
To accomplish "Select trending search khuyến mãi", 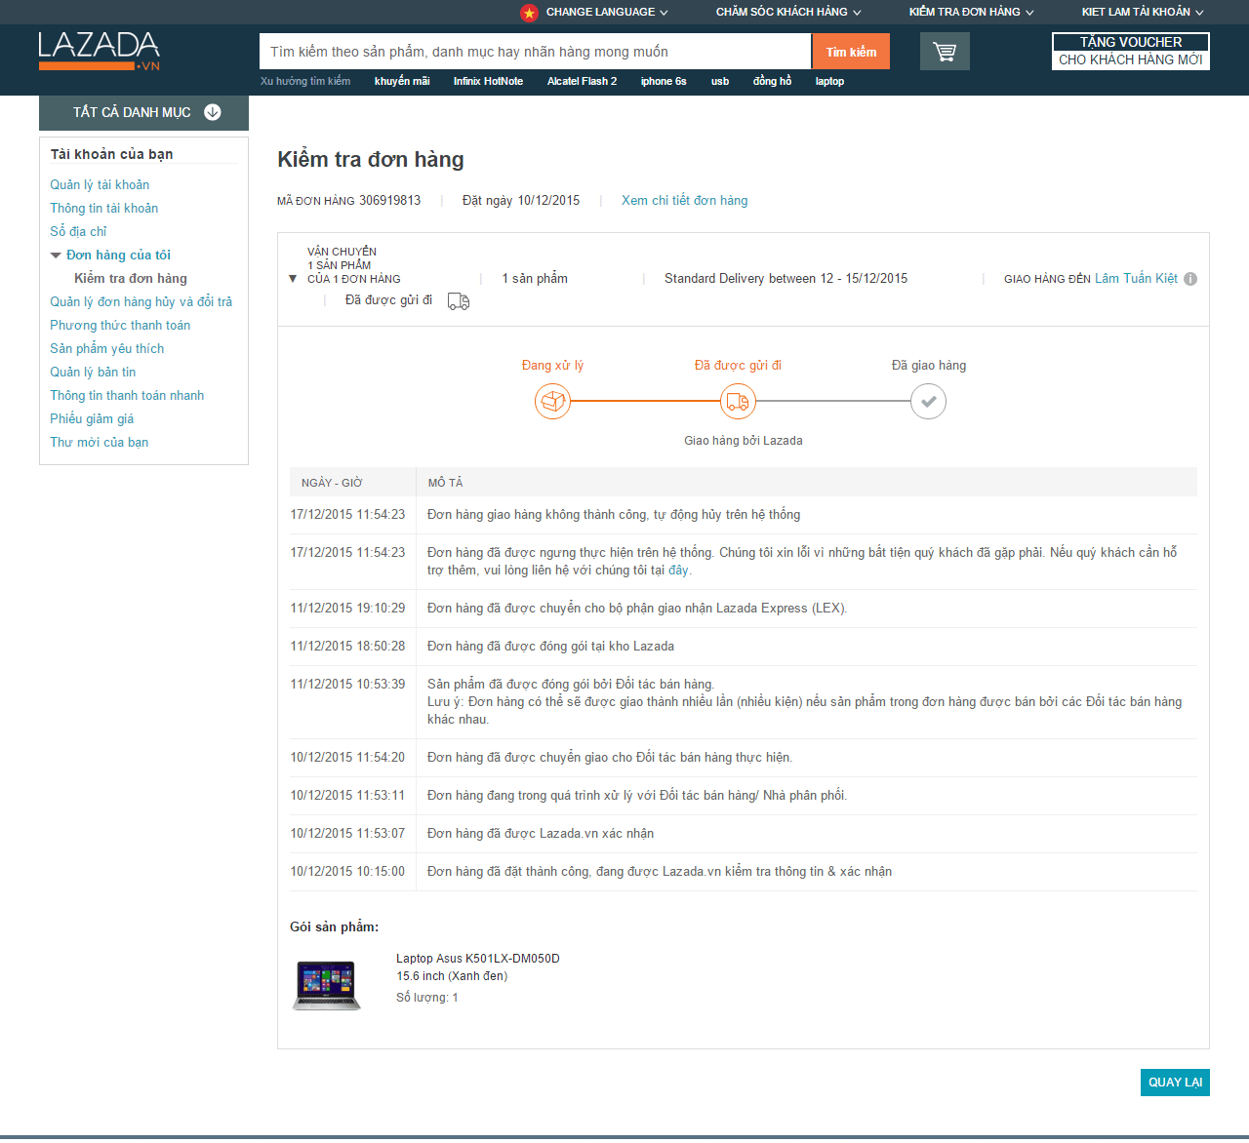I will click(402, 81).
